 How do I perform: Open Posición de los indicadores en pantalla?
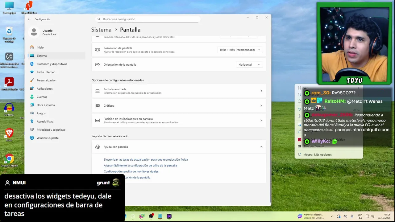[179, 121]
